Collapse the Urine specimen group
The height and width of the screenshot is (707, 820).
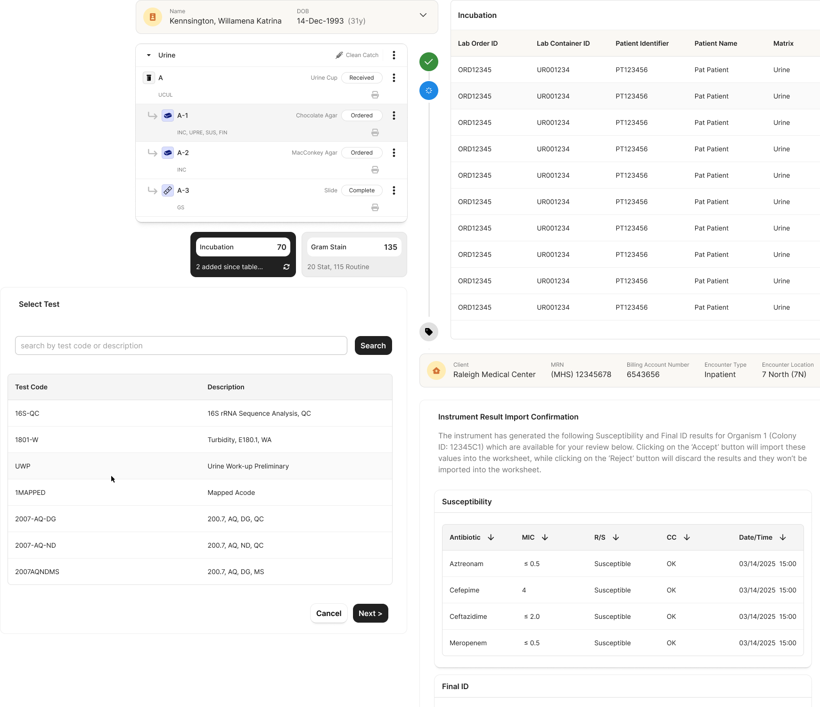[149, 55]
